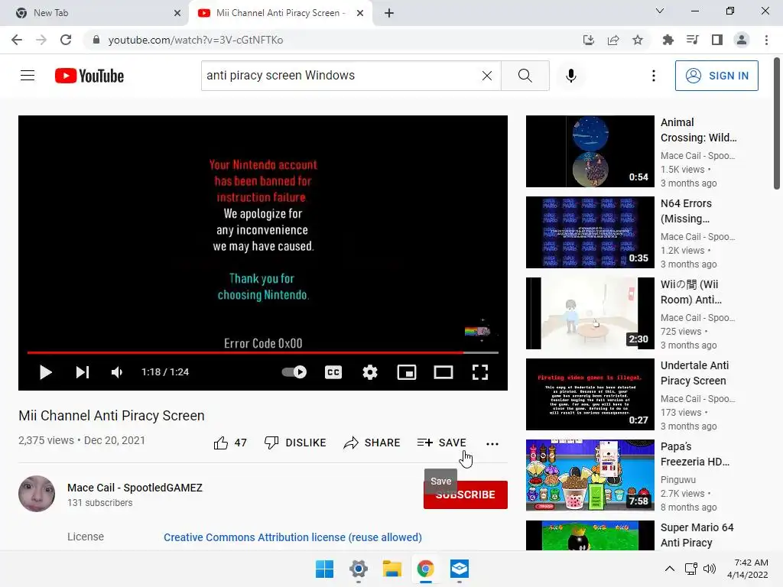Click the page vertical scrollbar
The image size is (783, 587).
777,123
